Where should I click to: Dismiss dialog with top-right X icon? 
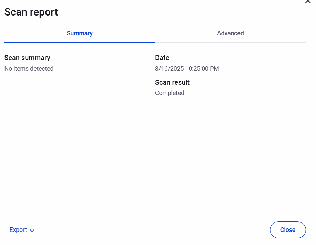point(308,1)
